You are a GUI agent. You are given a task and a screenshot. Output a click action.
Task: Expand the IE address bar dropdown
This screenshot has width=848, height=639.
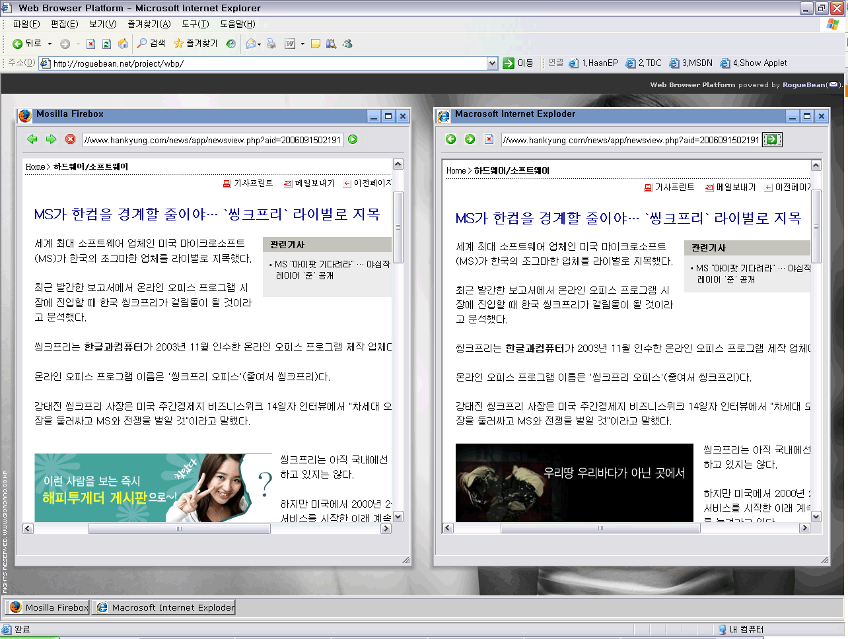(x=492, y=63)
